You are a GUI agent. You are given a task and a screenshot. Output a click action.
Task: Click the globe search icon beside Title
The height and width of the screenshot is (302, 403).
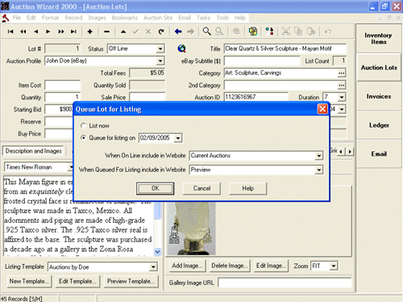pos(181,48)
